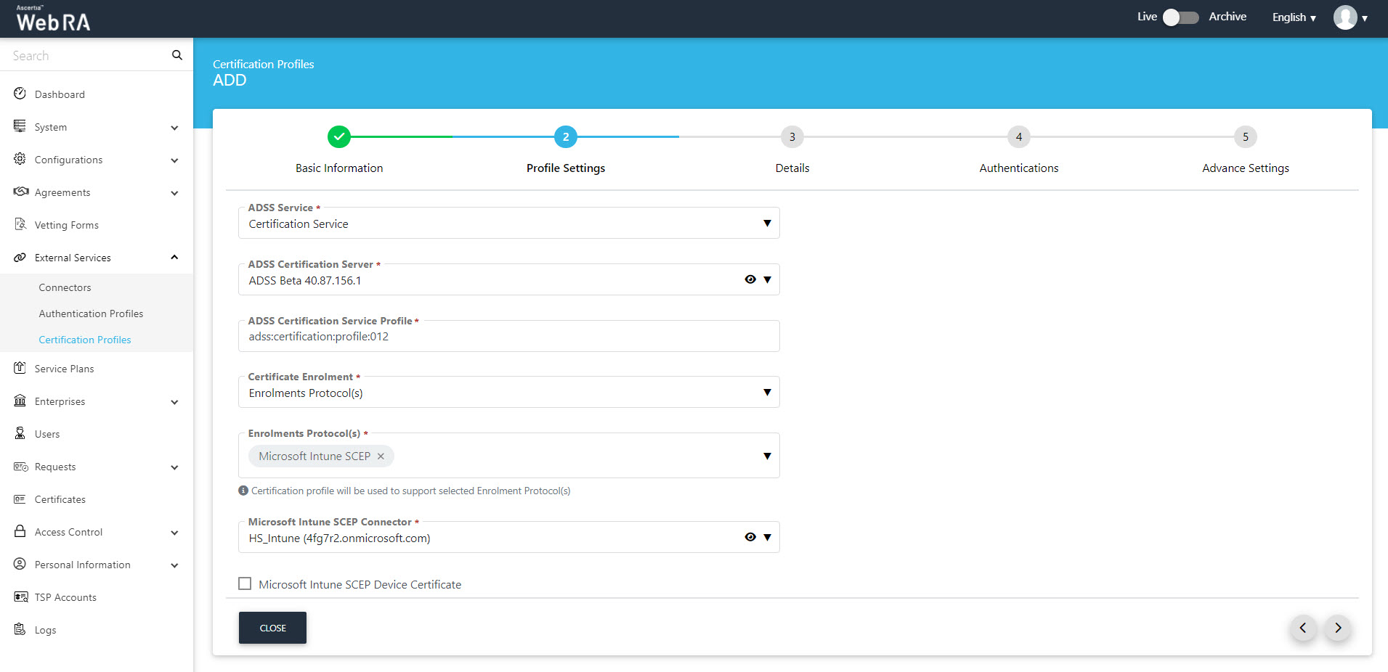Click the Certificates card icon
The height and width of the screenshot is (672, 1388).
20,499
